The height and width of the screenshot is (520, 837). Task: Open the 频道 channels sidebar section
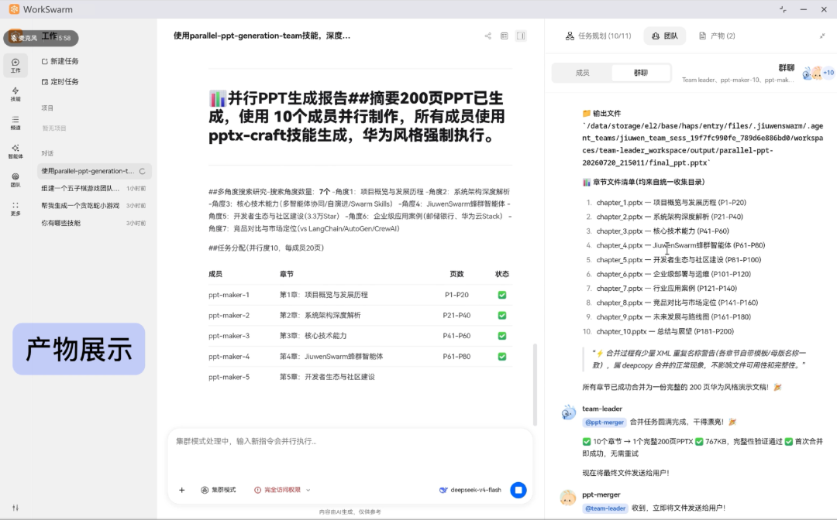coord(15,123)
